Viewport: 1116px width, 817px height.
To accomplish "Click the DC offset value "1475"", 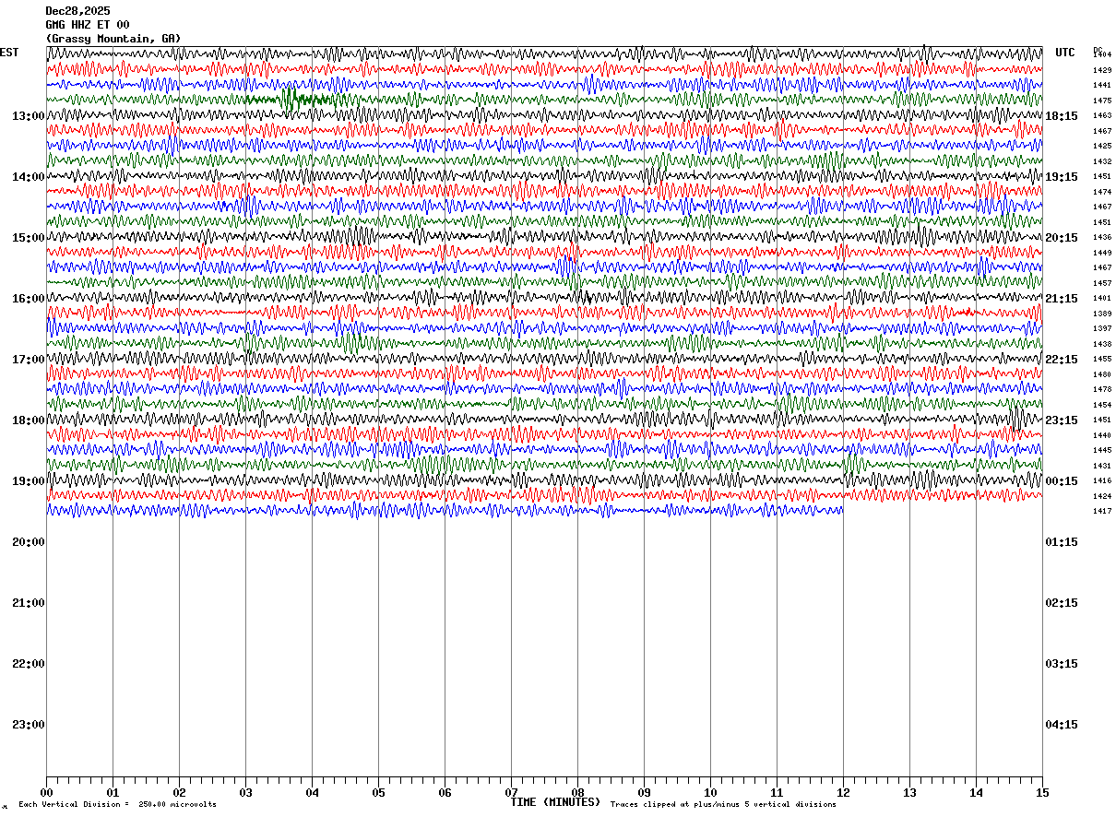I will (1102, 101).
